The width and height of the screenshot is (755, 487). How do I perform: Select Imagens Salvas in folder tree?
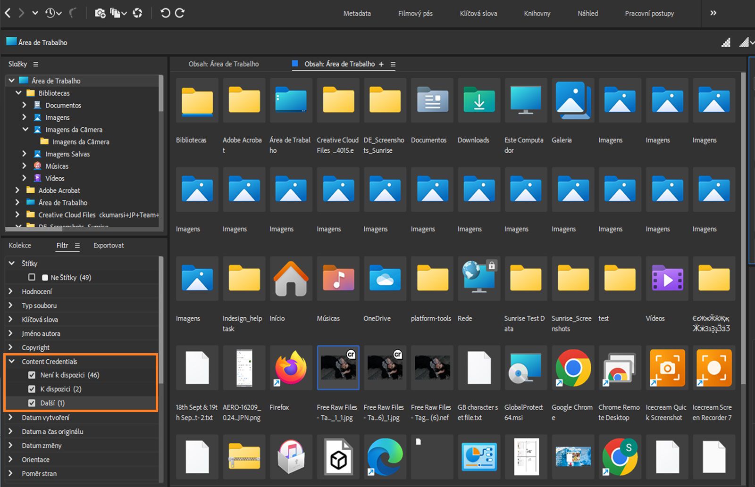tap(67, 154)
